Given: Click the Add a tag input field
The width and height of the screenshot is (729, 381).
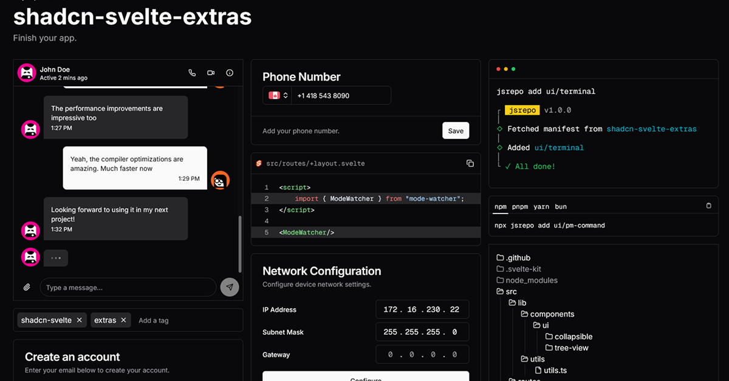Looking at the screenshot, I should tap(182, 320).
